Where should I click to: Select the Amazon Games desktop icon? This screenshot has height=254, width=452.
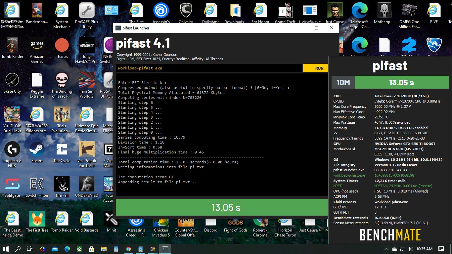37,50
